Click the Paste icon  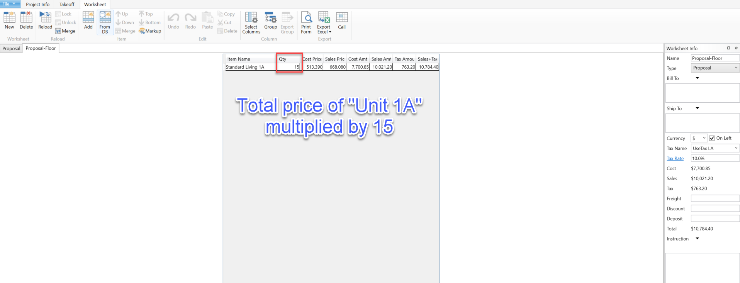[207, 20]
